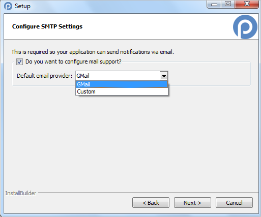The width and height of the screenshot is (261, 217).
Task: Proceed with the Next > button
Action: coord(192,203)
